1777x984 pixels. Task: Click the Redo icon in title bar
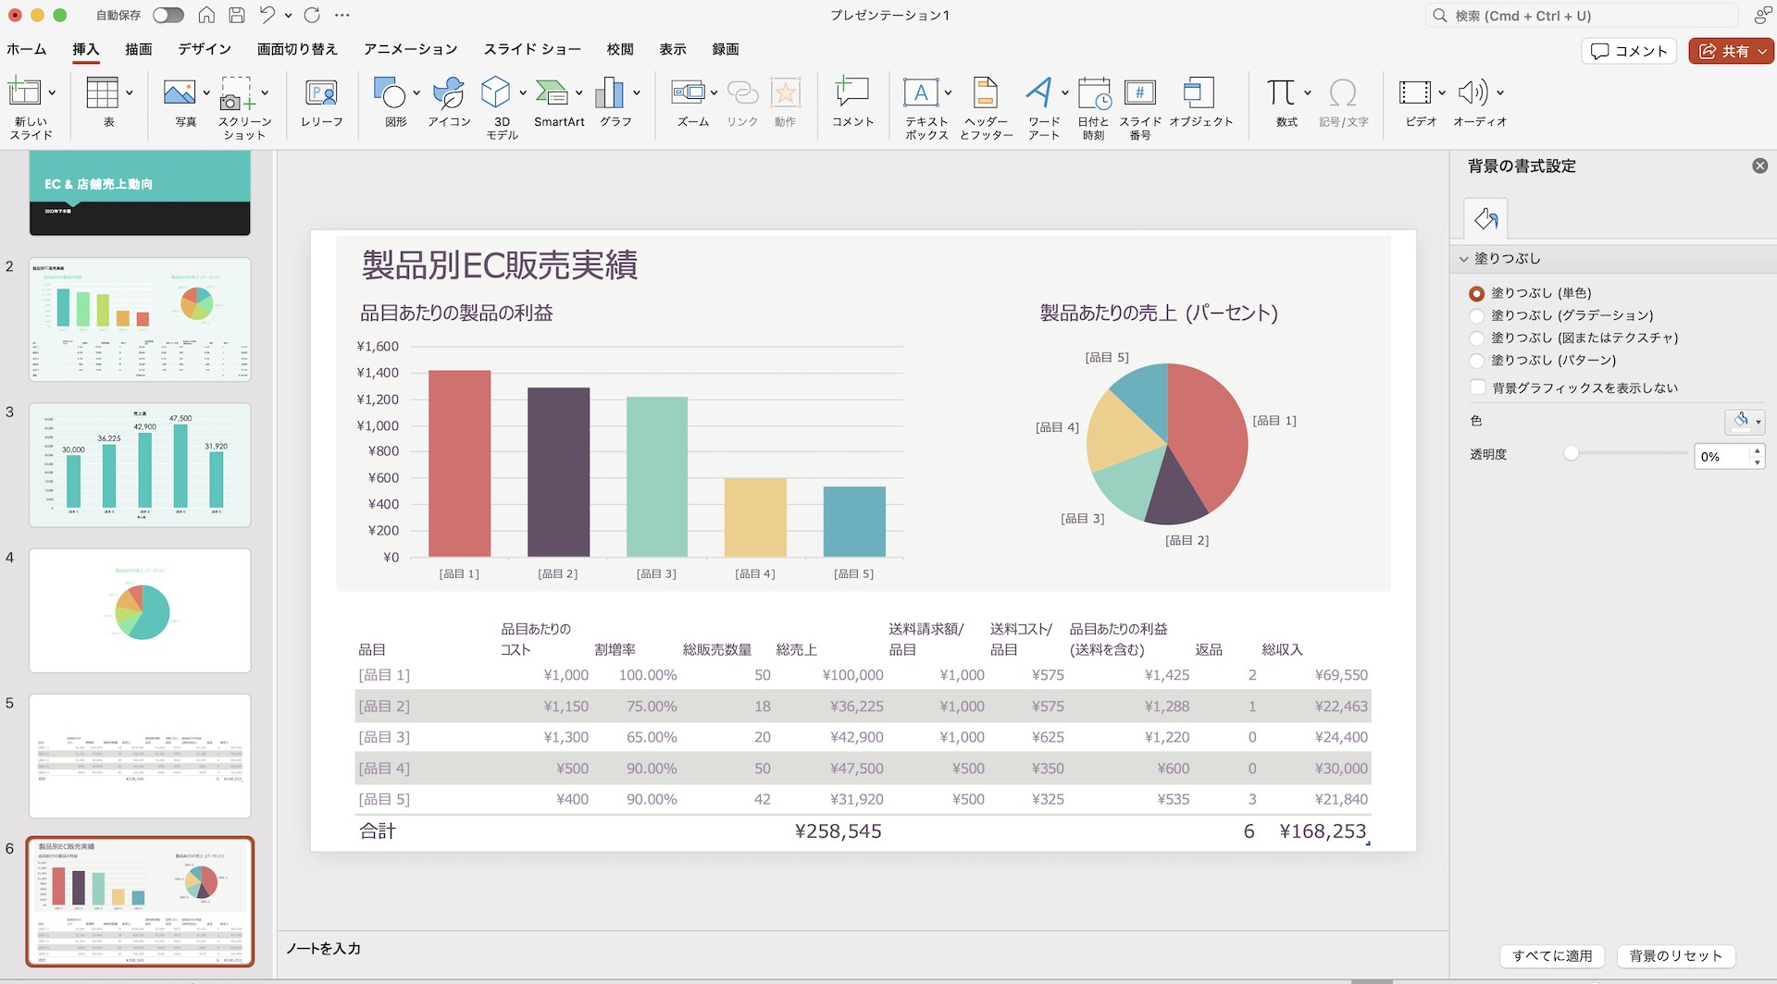tap(312, 15)
